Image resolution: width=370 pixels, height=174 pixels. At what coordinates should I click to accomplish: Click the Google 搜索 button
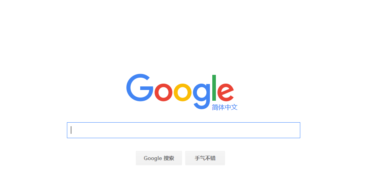pyautogui.click(x=159, y=158)
